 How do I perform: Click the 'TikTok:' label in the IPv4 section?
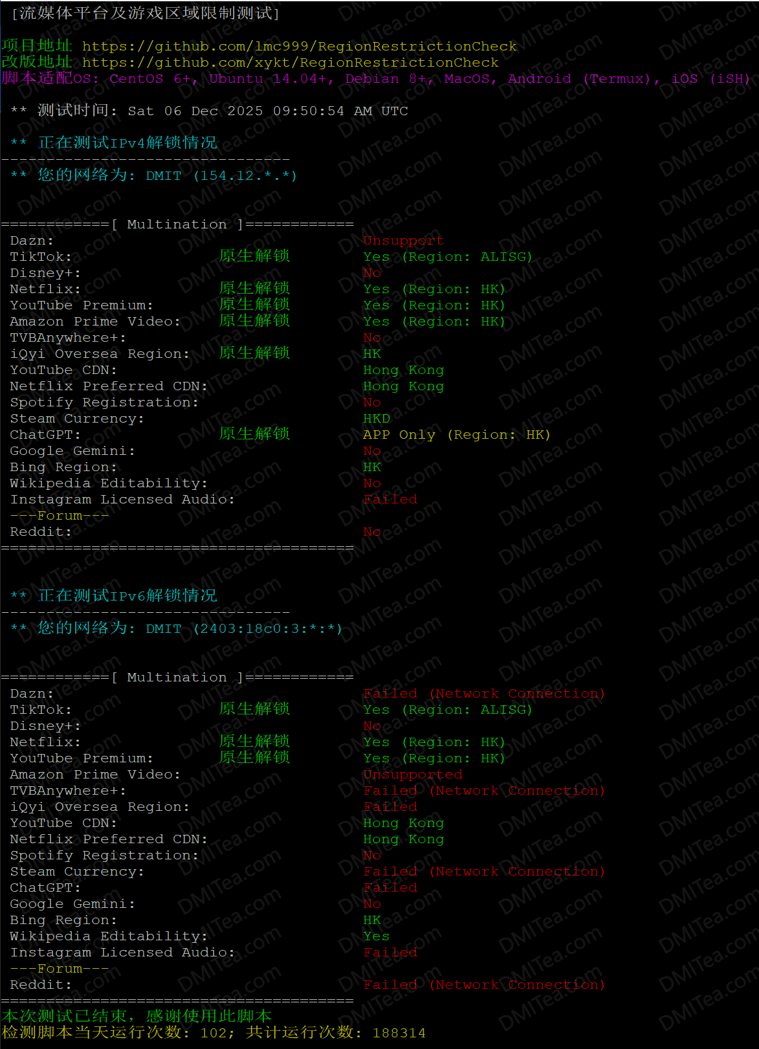click(41, 256)
